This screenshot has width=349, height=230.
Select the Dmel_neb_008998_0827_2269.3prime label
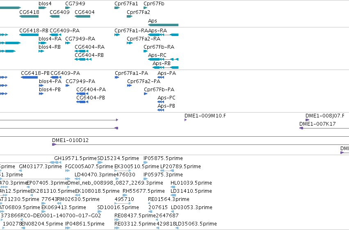point(115,183)
